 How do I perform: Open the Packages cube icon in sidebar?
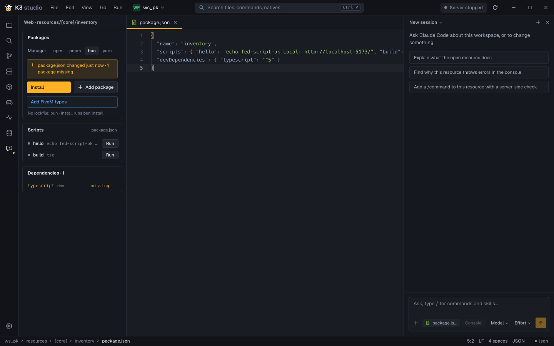9,87
